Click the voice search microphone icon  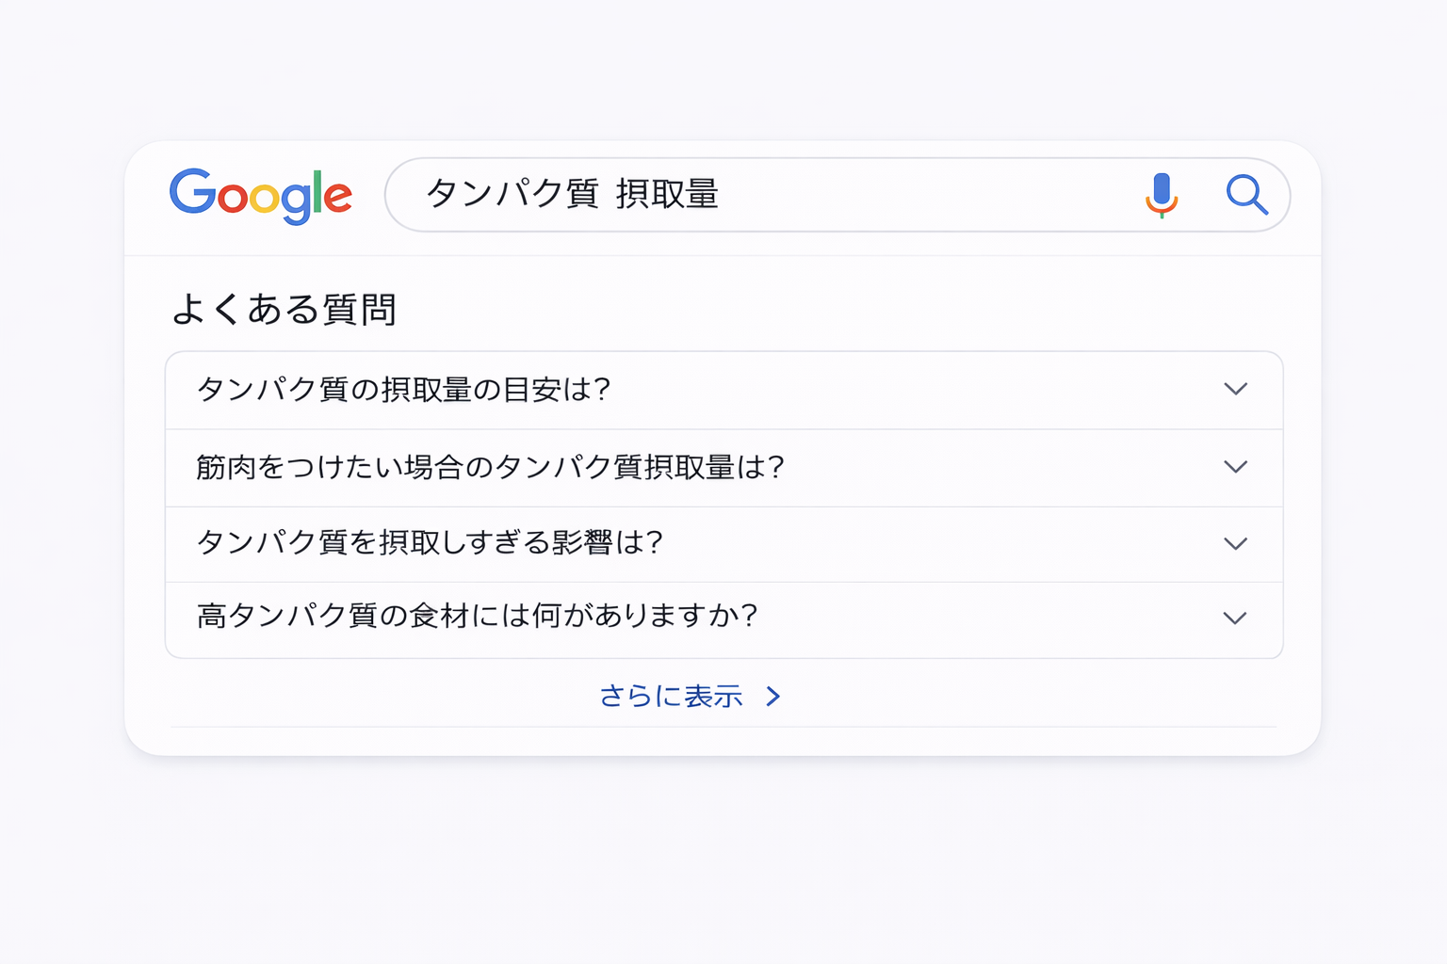(x=1162, y=196)
